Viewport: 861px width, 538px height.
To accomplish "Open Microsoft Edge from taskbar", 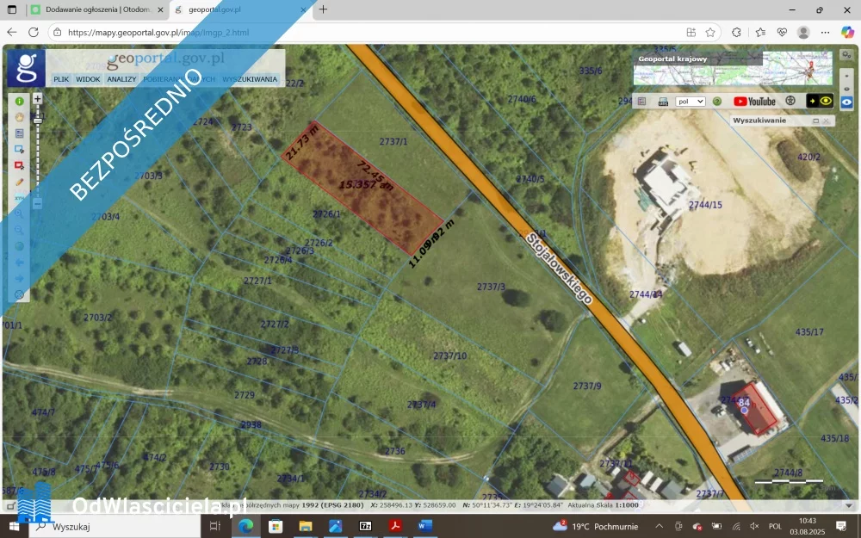I will (245, 526).
